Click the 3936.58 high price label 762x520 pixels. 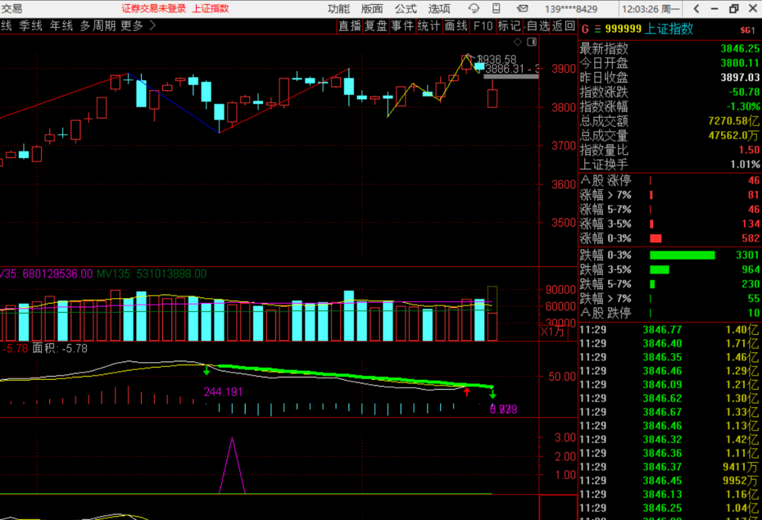(497, 59)
